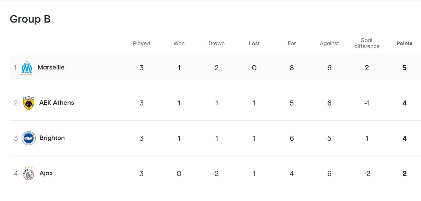Viewport: 421px width, 201px height.
Task: Click the Lost column header
Action: pyautogui.click(x=254, y=43)
